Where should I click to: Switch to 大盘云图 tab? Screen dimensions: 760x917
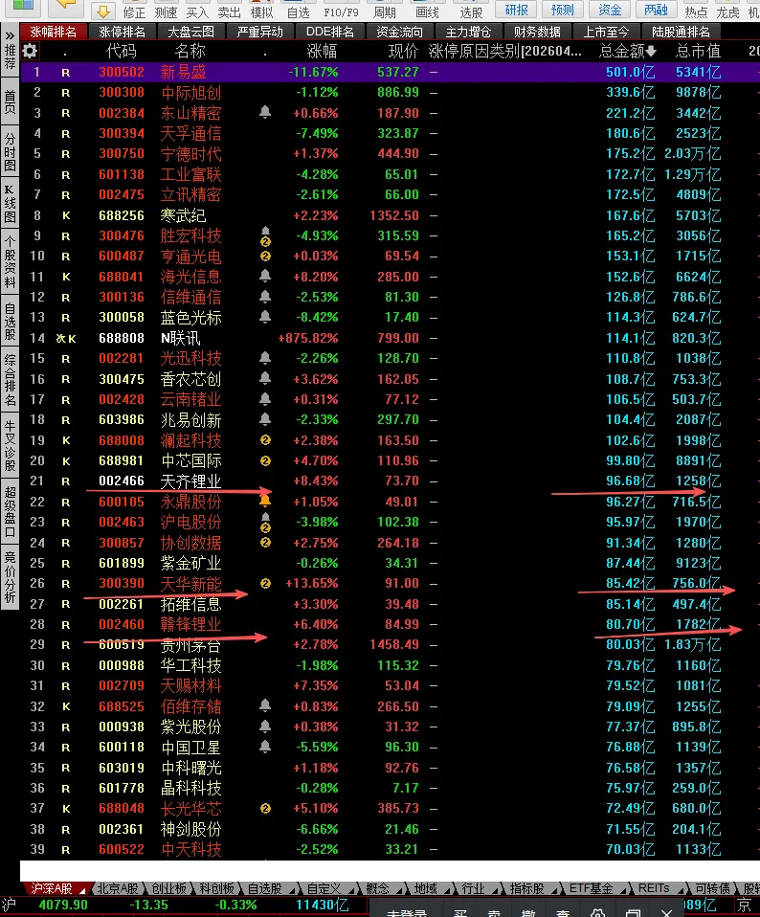(191, 33)
